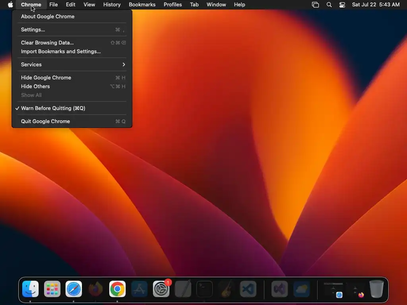Click the Google Chrome Dock icon
Viewport: 407px width, 305px height.
(x=117, y=289)
